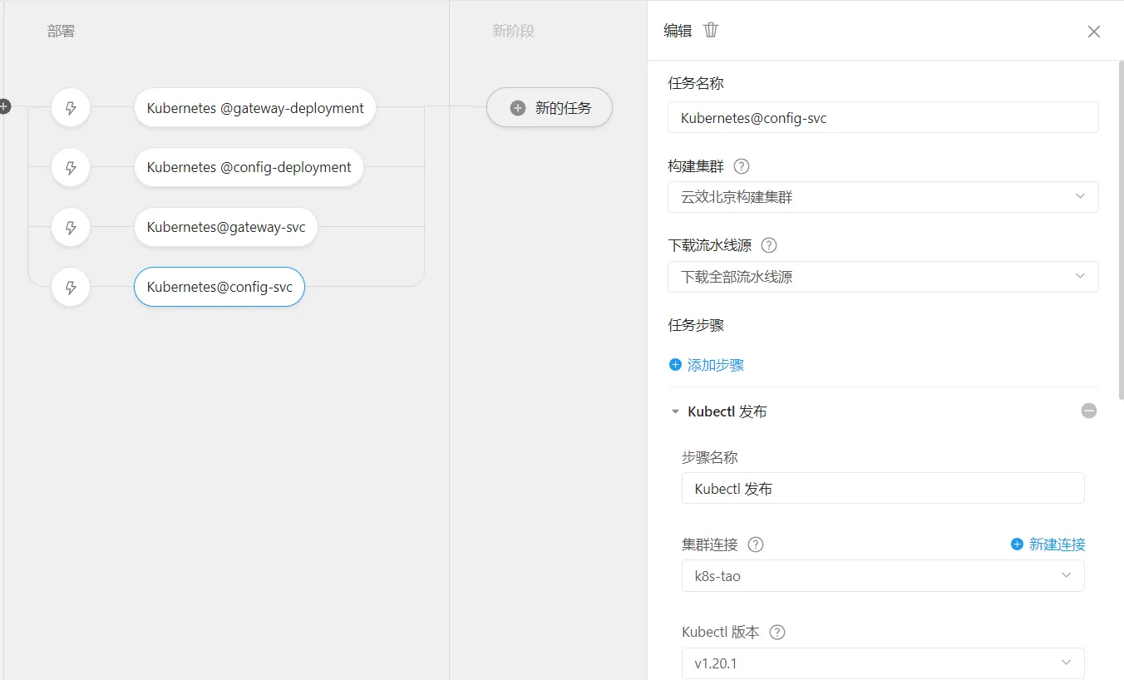The width and height of the screenshot is (1124, 680).
Task: Collapse the Kubectl 发布 step section
Action: pyautogui.click(x=675, y=411)
